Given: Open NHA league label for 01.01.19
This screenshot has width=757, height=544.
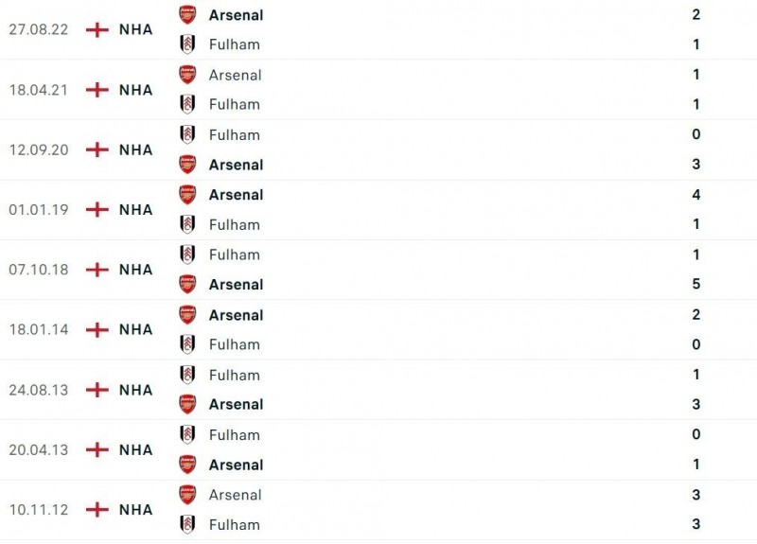Looking at the screenshot, I should (135, 210).
